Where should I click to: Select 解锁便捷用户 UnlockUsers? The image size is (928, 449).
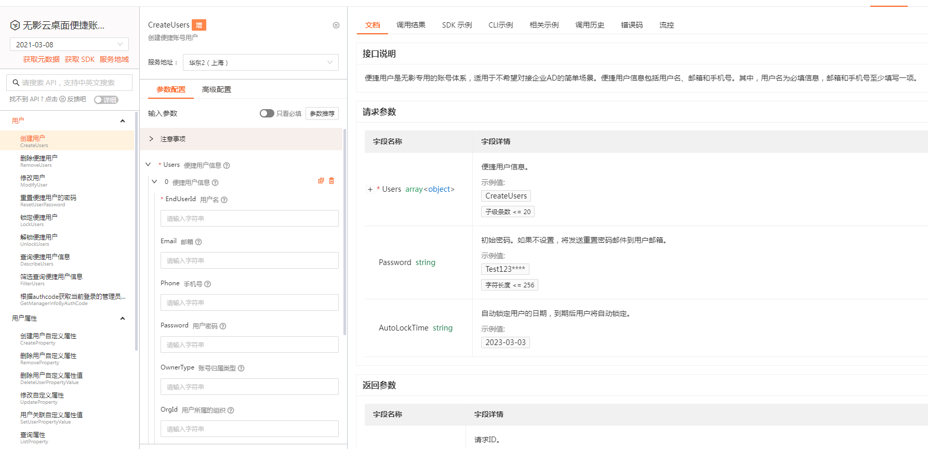pos(67,240)
